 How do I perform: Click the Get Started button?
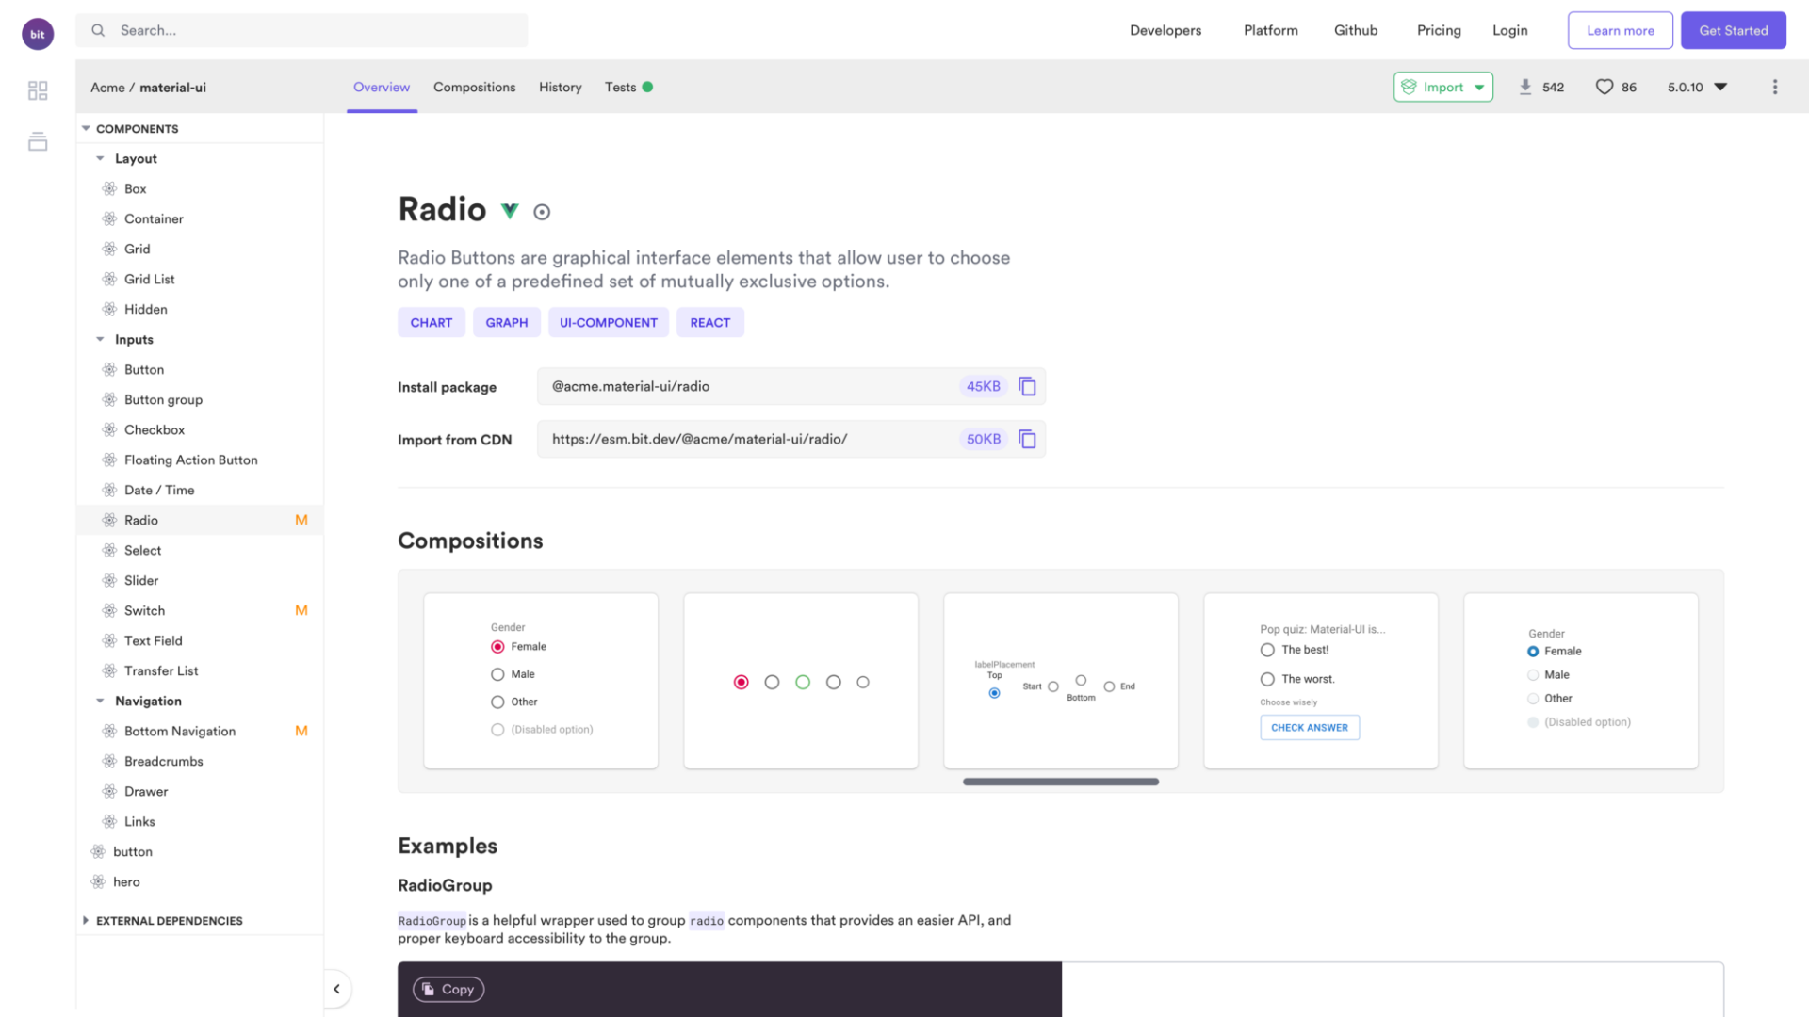[1734, 30]
